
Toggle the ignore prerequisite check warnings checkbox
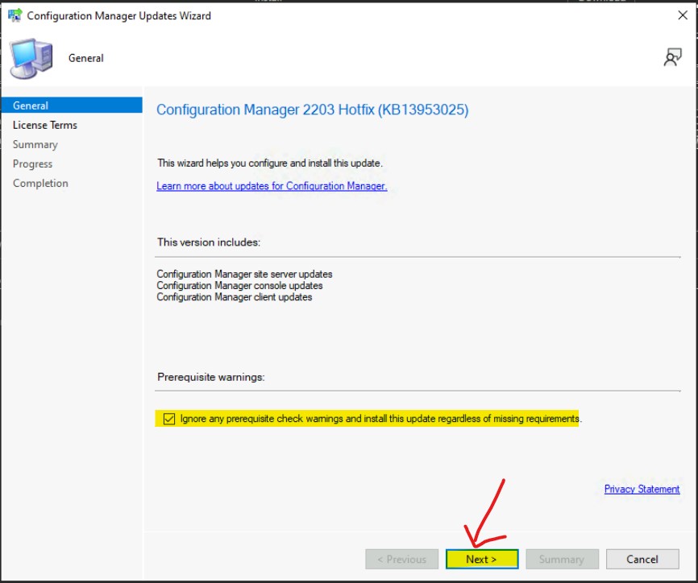pos(169,419)
